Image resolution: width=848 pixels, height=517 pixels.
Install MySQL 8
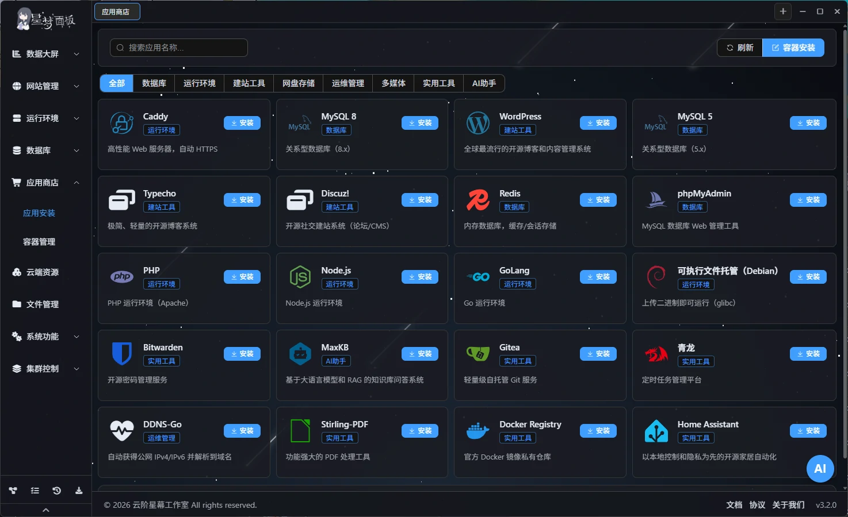pyautogui.click(x=420, y=123)
